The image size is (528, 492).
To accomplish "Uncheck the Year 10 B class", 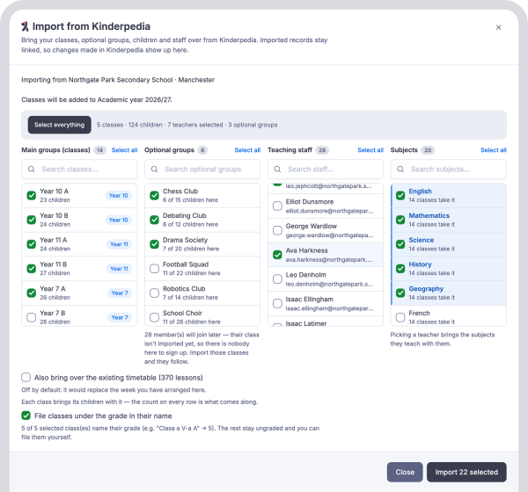I will click(32, 220).
